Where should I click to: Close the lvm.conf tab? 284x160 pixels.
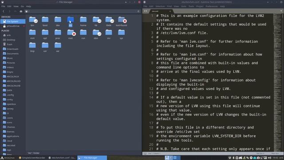pos(170,11)
